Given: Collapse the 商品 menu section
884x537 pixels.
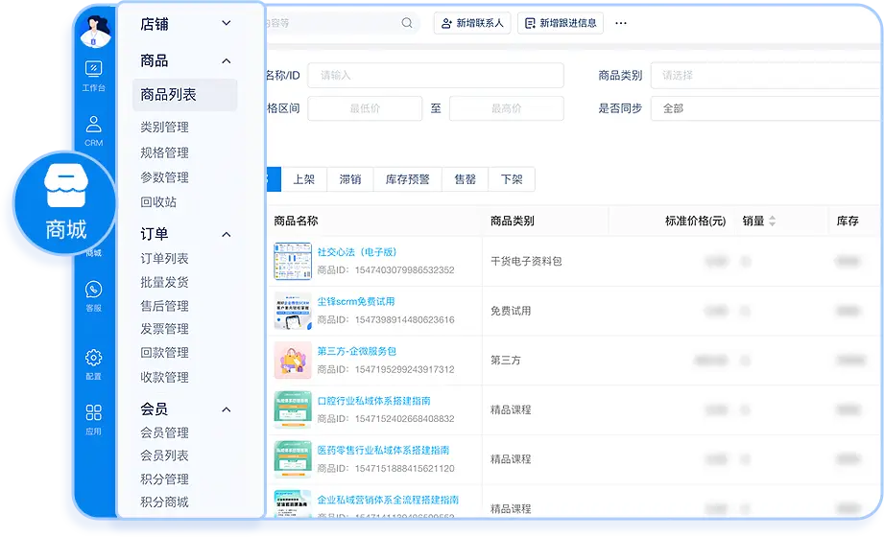Looking at the screenshot, I should (x=227, y=61).
